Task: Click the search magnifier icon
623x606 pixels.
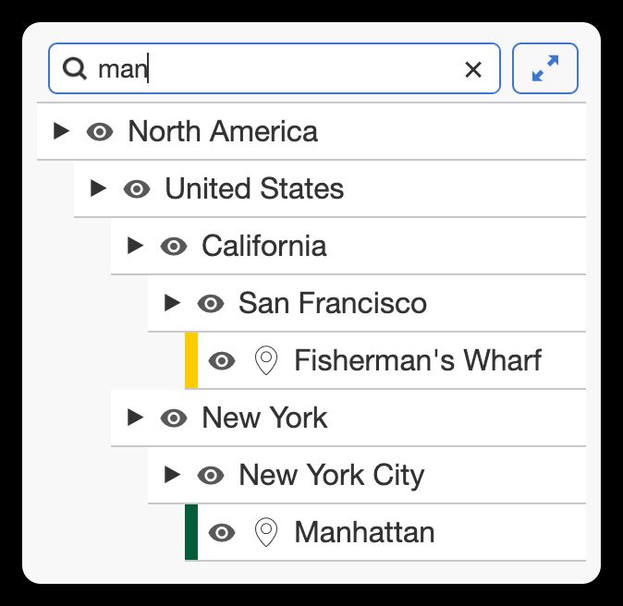Action: point(75,68)
